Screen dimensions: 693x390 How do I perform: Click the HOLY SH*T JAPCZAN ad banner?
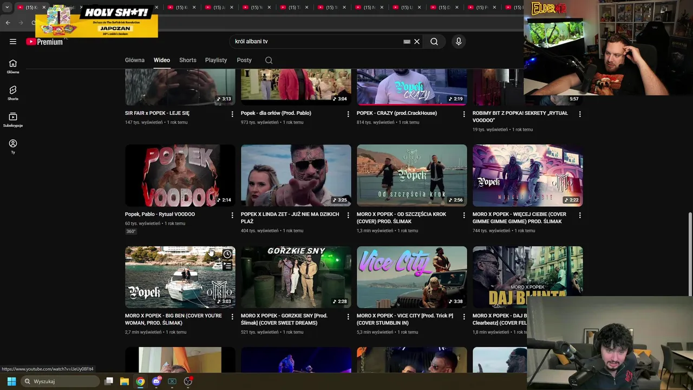pos(96,22)
